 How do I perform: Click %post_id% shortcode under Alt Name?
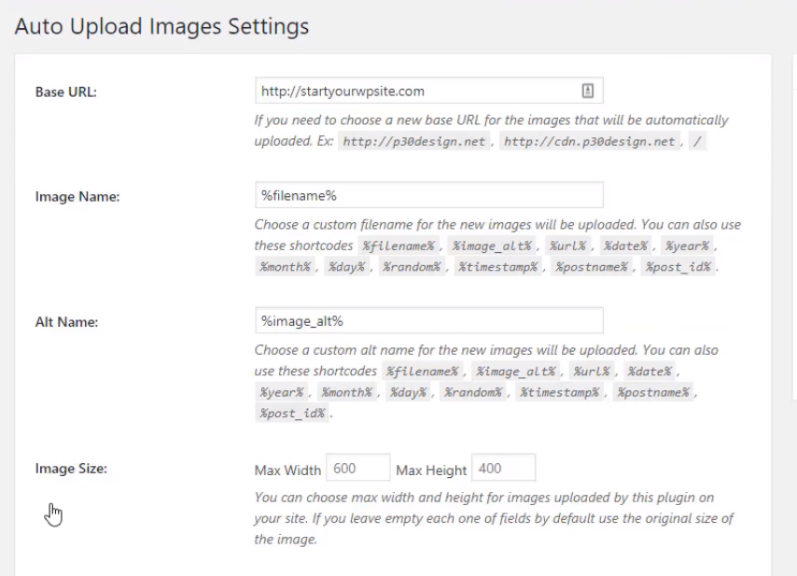(x=292, y=414)
